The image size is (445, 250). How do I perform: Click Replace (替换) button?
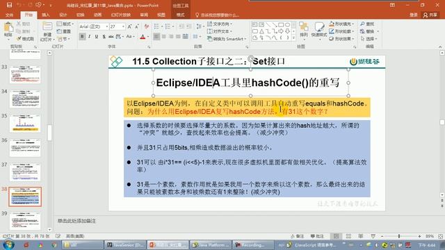(369, 31)
